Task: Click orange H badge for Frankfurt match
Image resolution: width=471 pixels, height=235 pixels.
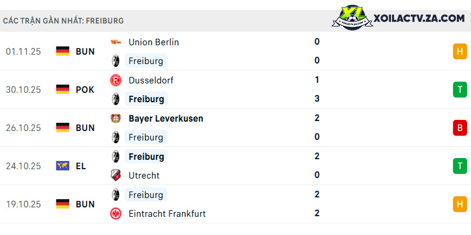Action: coord(460,204)
